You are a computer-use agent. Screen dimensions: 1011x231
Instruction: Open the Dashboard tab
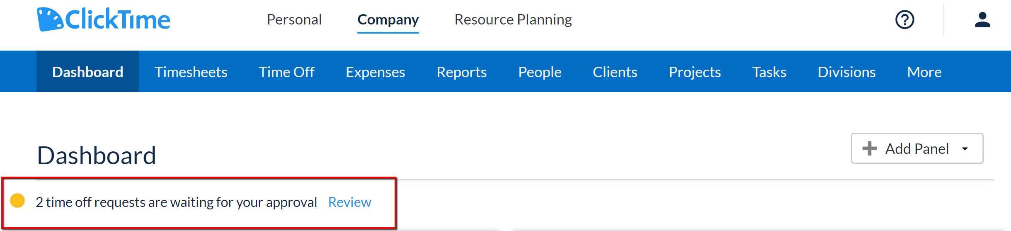click(87, 72)
